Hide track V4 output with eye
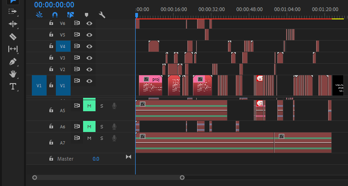This screenshot has width=348, height=186. pos(89,47)
